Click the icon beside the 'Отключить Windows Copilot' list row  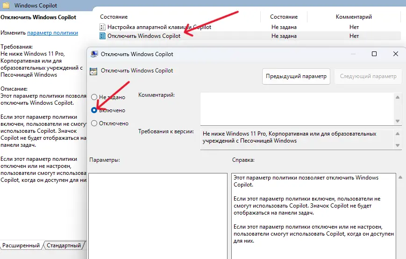[x=102, y=36]
